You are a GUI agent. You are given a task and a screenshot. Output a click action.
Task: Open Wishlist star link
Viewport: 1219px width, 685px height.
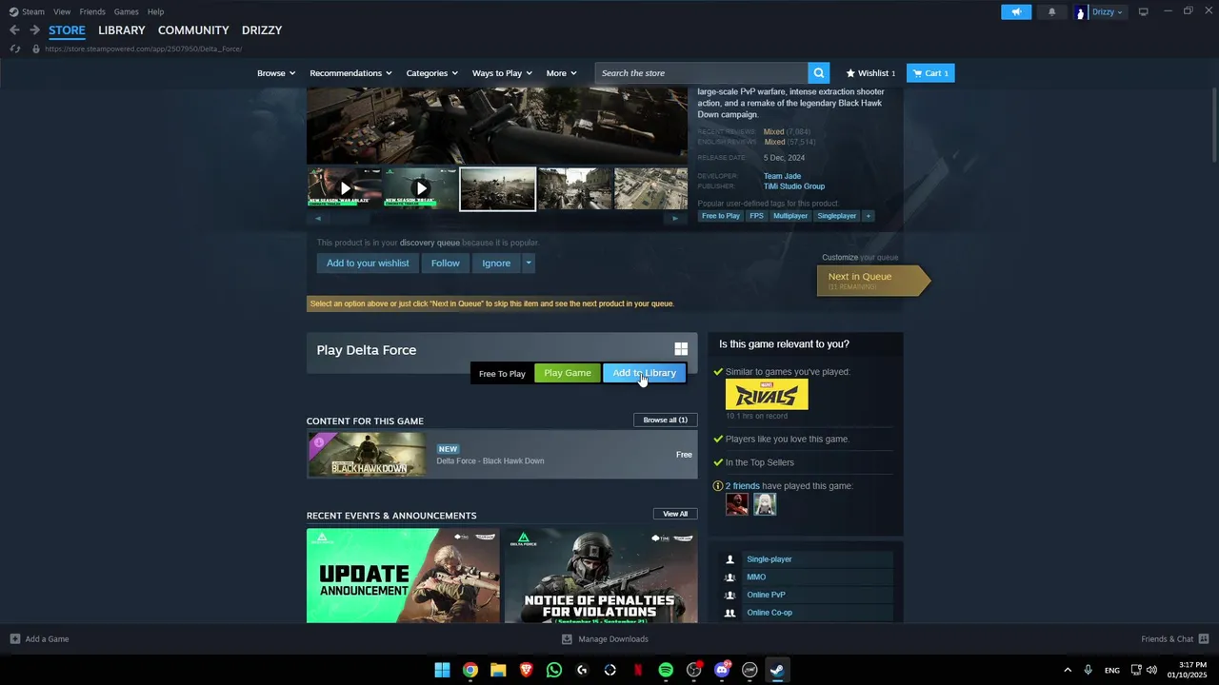pyautogui.click(x=870, y=73)
